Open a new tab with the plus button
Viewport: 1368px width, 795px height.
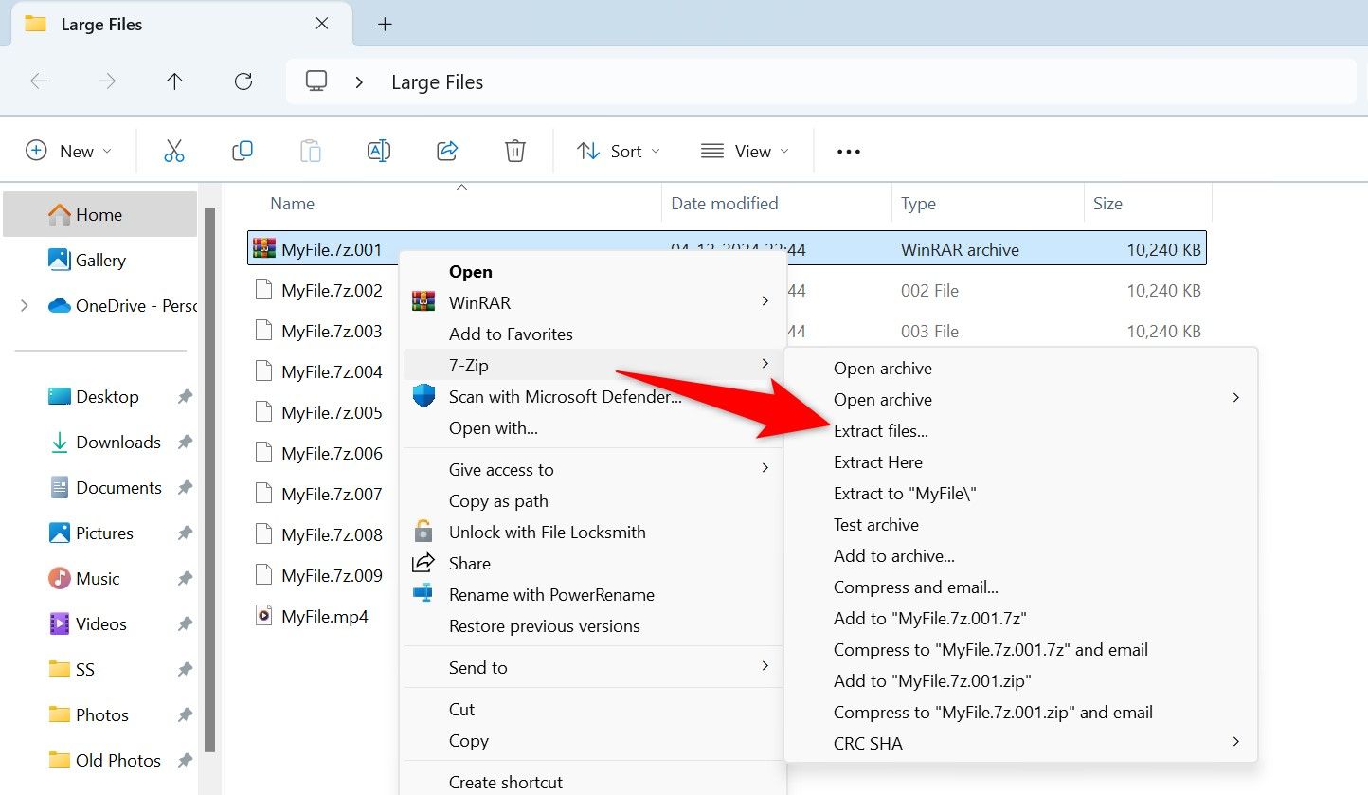pos(385,24)
